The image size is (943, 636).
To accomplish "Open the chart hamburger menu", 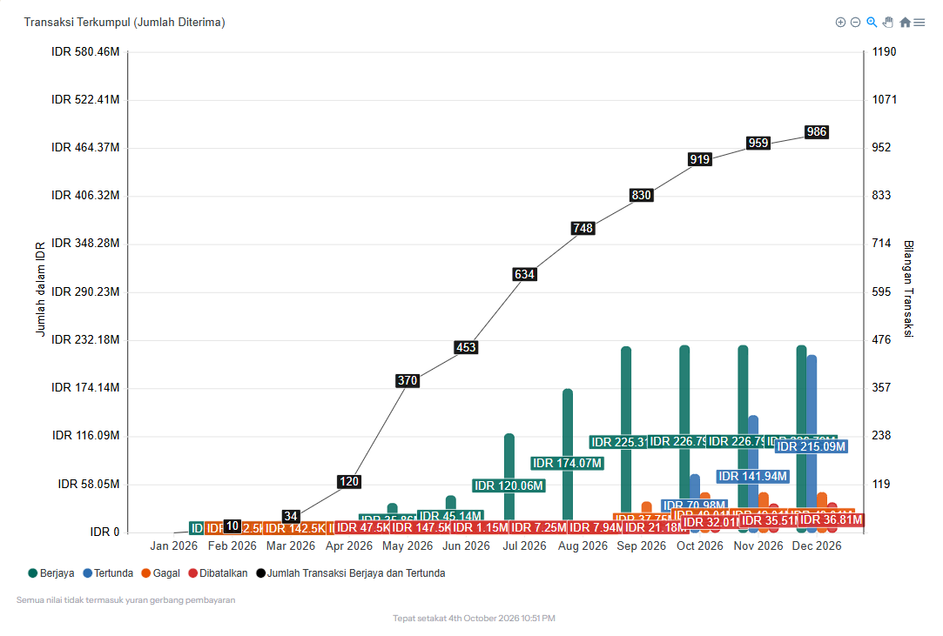I will tap(919, 23).
